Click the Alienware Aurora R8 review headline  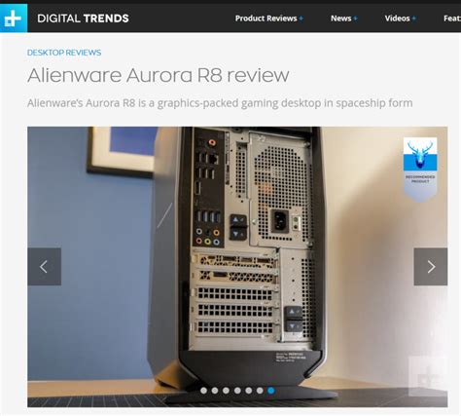(159, 75)
